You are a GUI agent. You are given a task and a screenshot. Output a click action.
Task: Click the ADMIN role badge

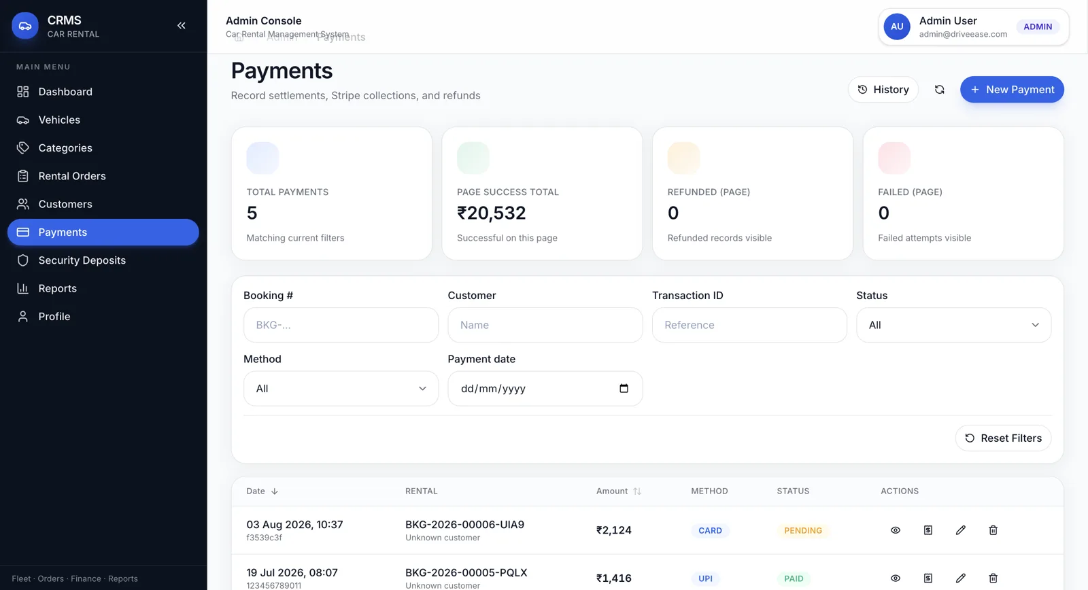coord(1038,27)
